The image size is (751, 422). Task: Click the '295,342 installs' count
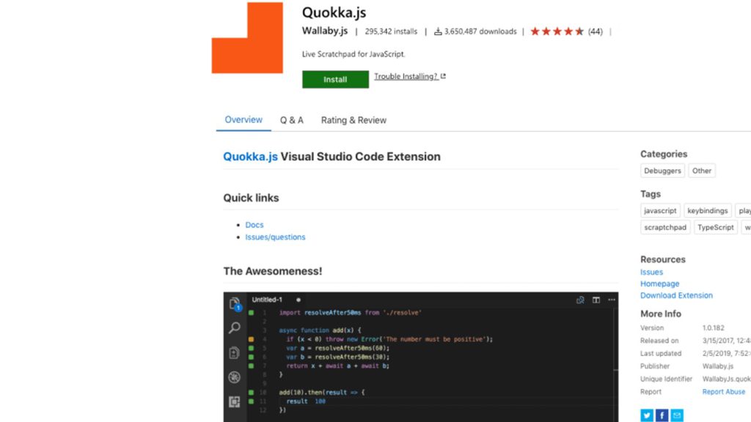(x=391, y=32)
